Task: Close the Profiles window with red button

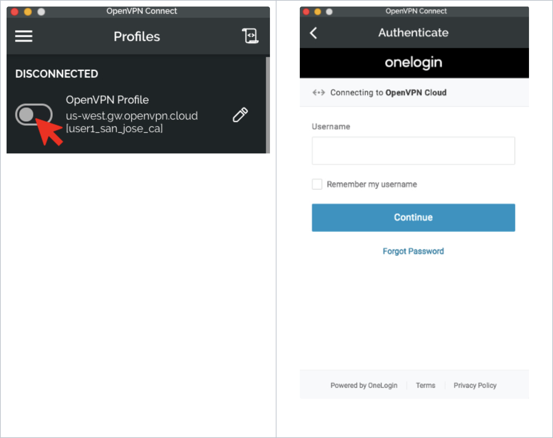Action: coord(15,12)
